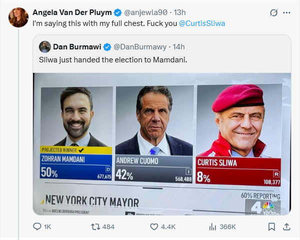Share the post via the share icon
The image size is (300, 240).
286,227
